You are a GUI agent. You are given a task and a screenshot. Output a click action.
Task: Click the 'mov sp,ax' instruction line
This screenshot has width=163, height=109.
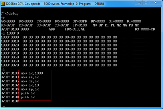pos(30,89)
